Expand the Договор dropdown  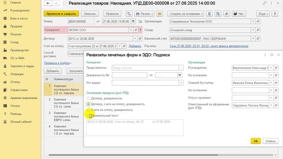coord(135,38)
